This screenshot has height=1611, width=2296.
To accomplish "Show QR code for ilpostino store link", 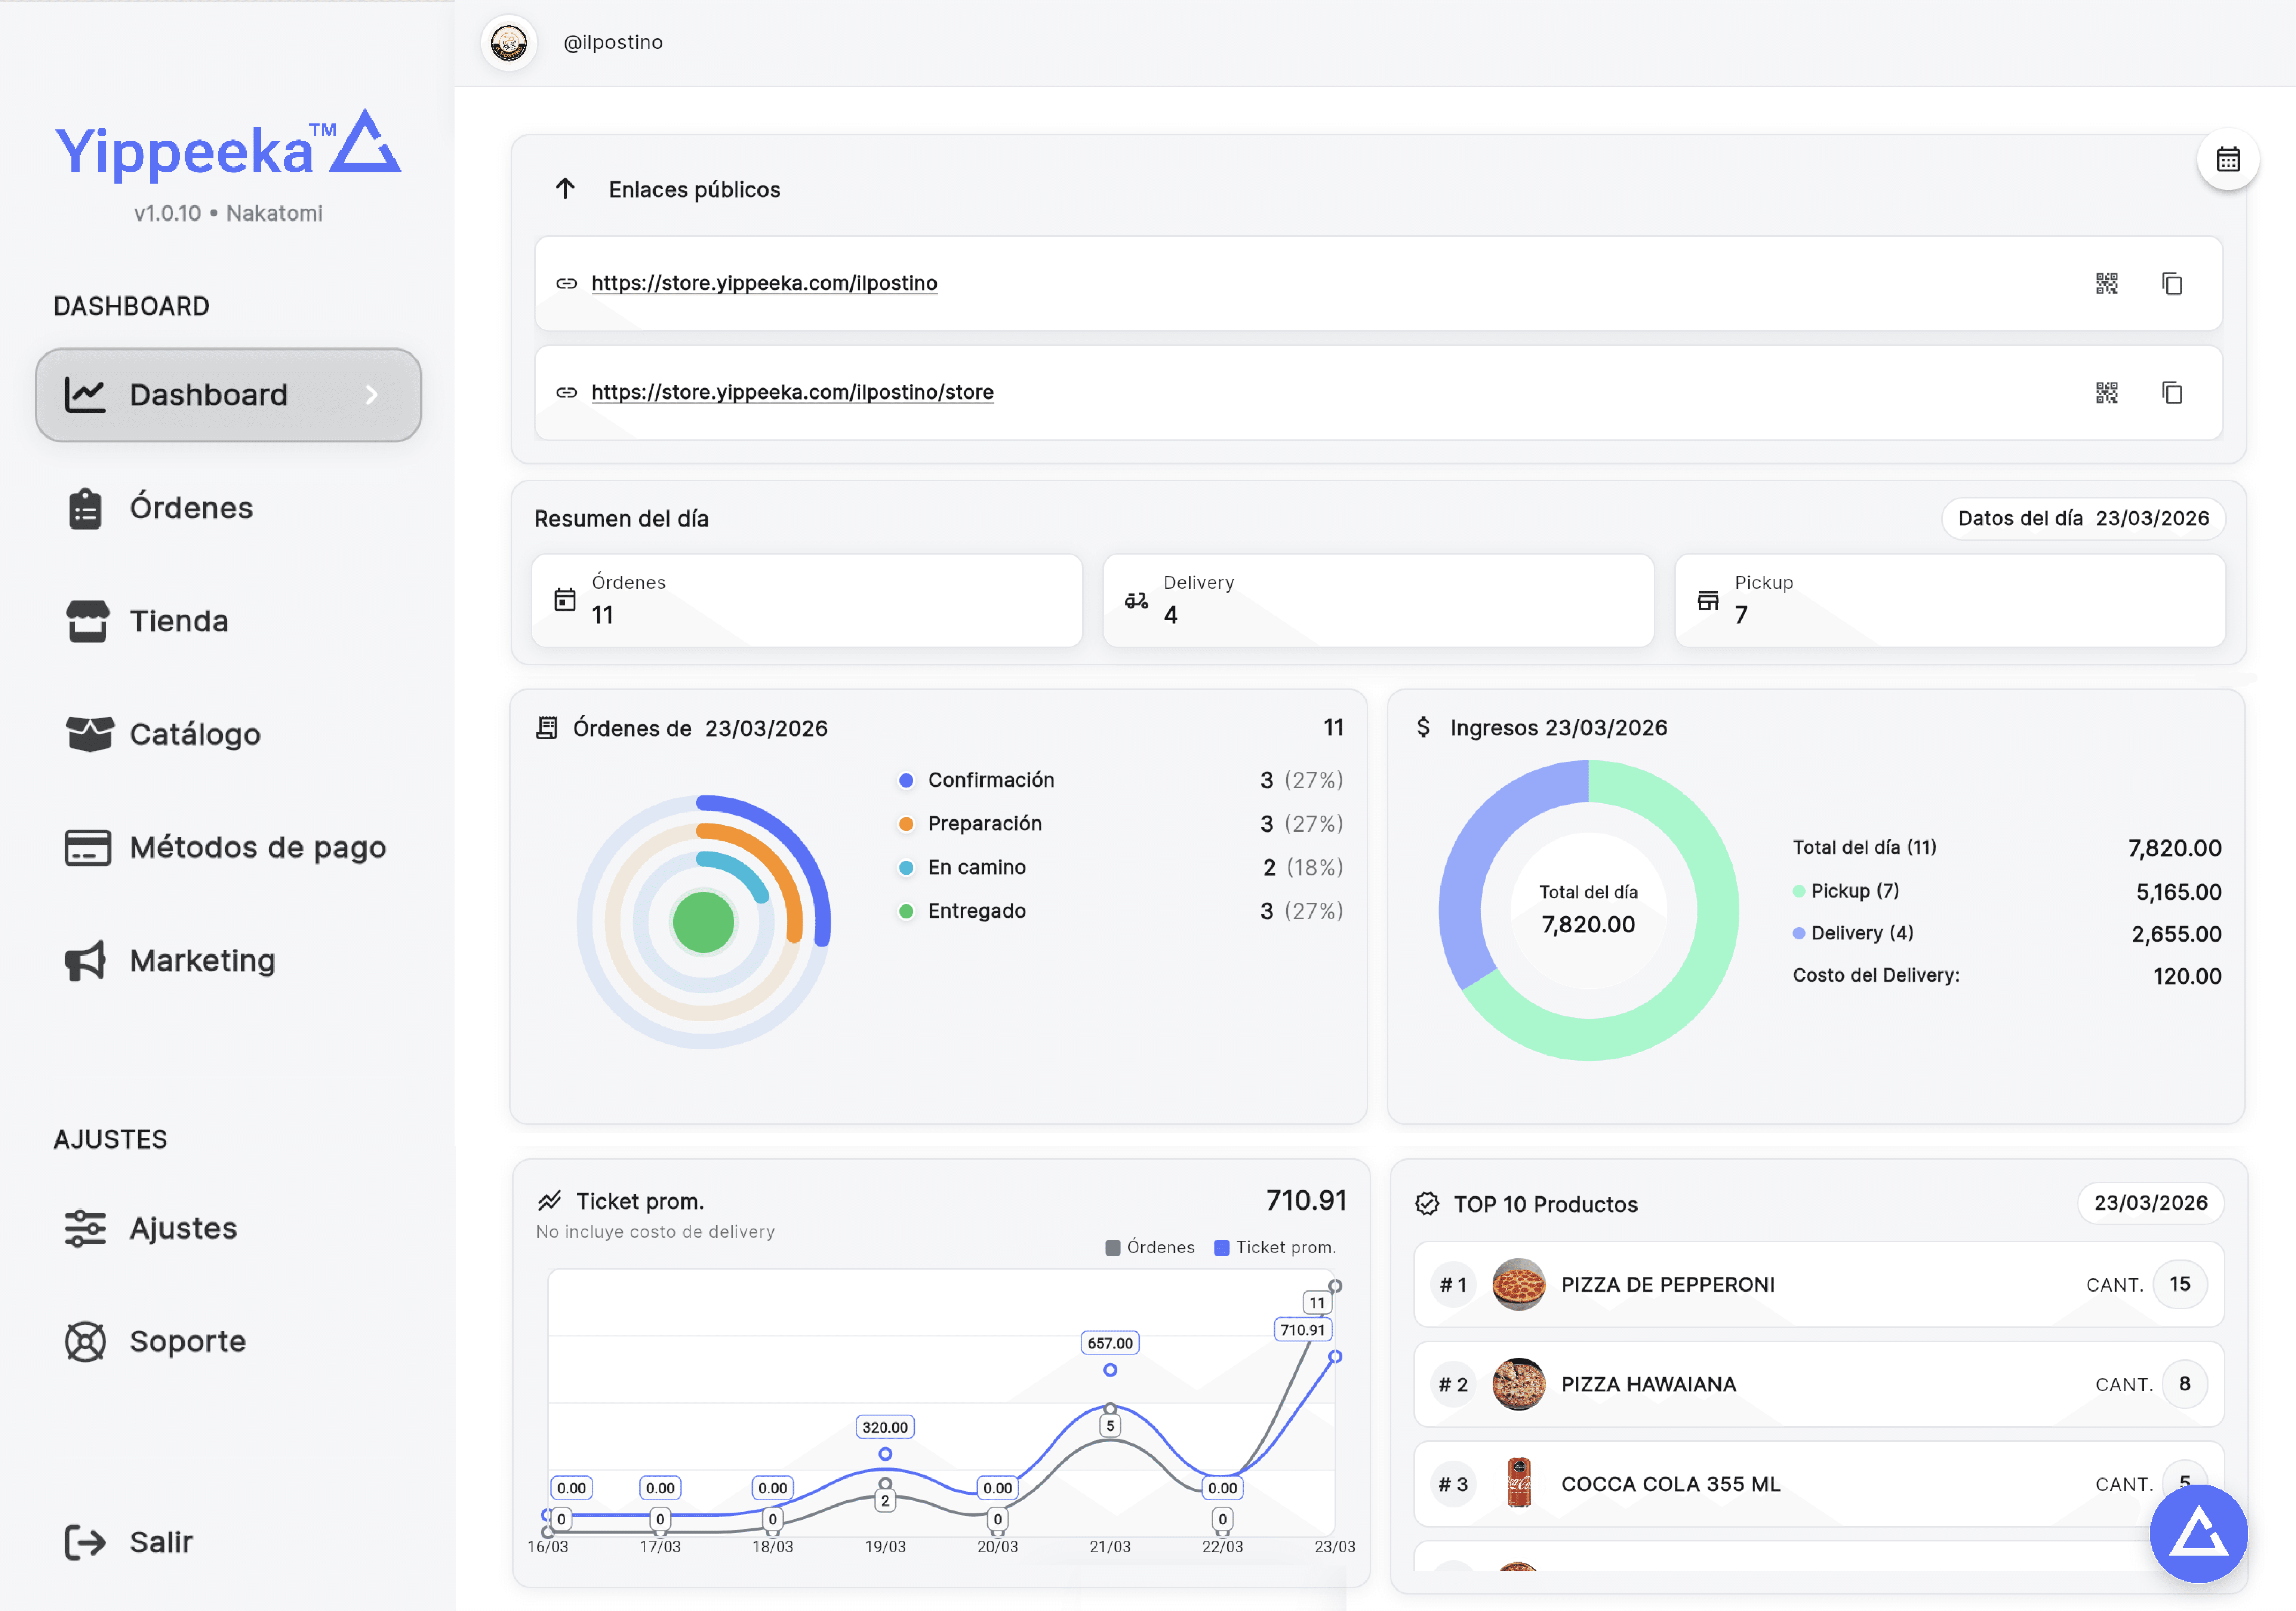I will [2106, 283].
